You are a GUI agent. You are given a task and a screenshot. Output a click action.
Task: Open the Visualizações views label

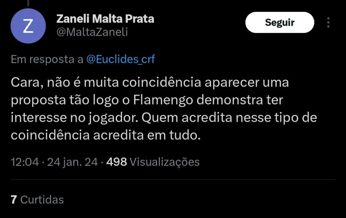tap(165, 162)
